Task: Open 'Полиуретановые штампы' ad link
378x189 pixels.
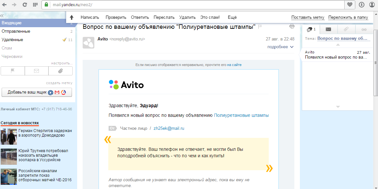Action: pyautogui.click(x=241, y=115)
